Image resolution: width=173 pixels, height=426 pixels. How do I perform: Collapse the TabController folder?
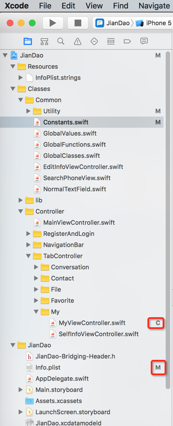[x=28, y=256]
